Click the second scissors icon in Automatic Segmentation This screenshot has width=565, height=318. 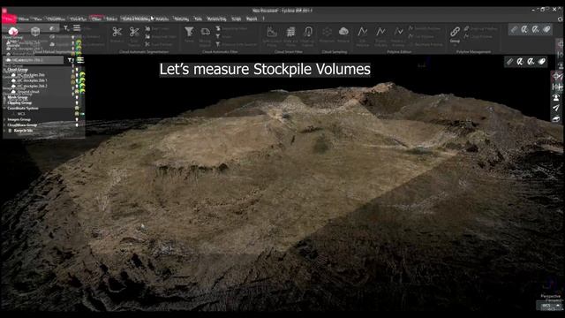[134, 32]
